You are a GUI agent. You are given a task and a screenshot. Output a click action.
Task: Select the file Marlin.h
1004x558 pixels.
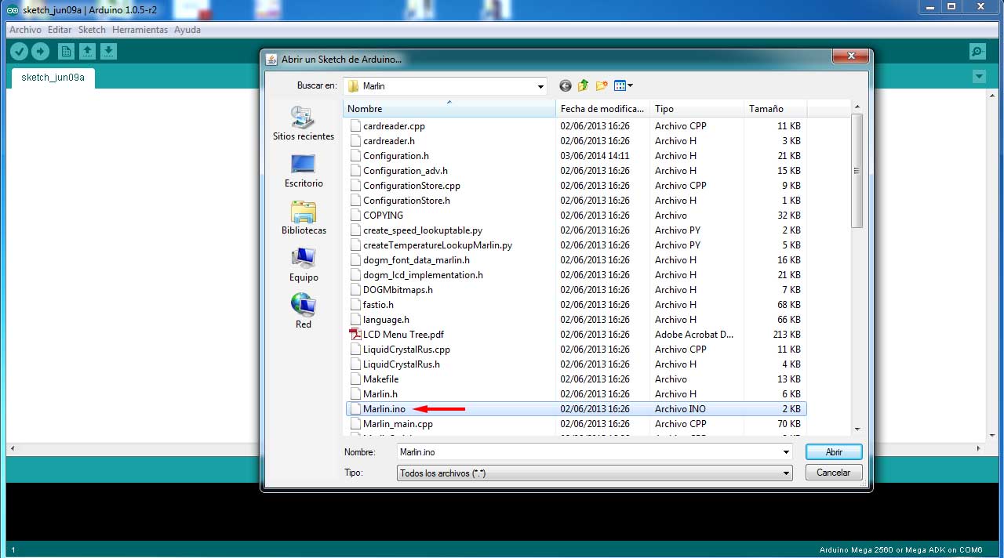click(380, 394)
